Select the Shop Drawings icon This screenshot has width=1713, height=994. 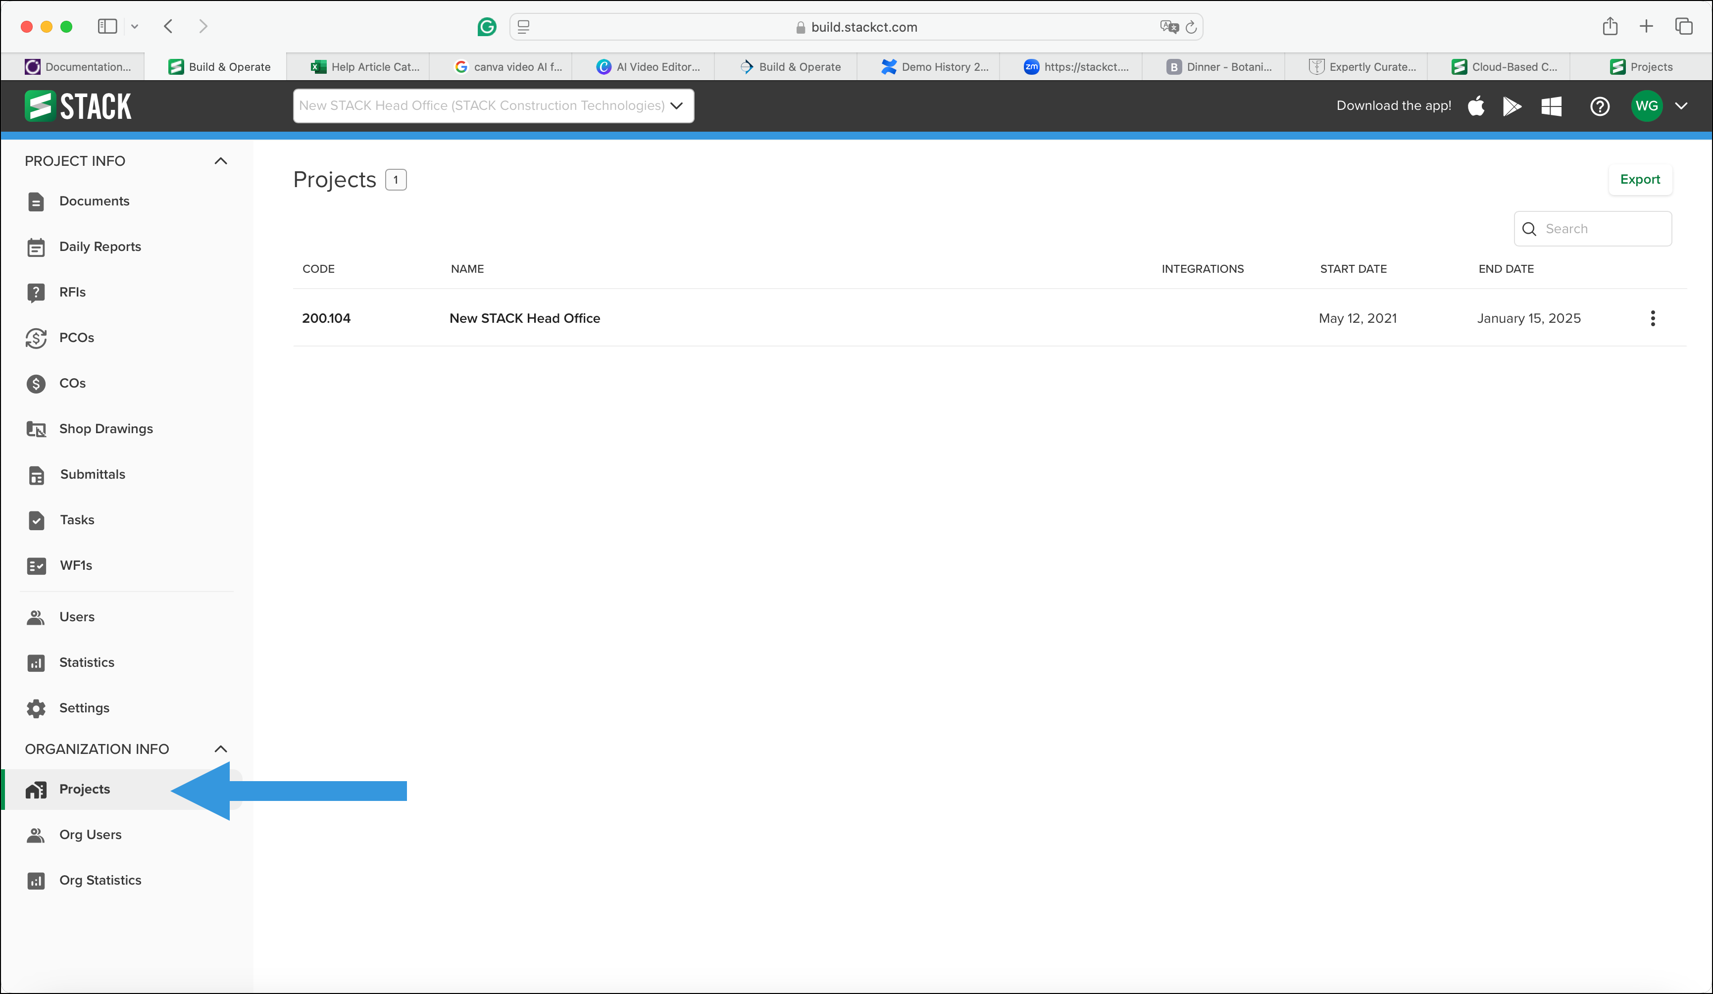tap(36, 428)
